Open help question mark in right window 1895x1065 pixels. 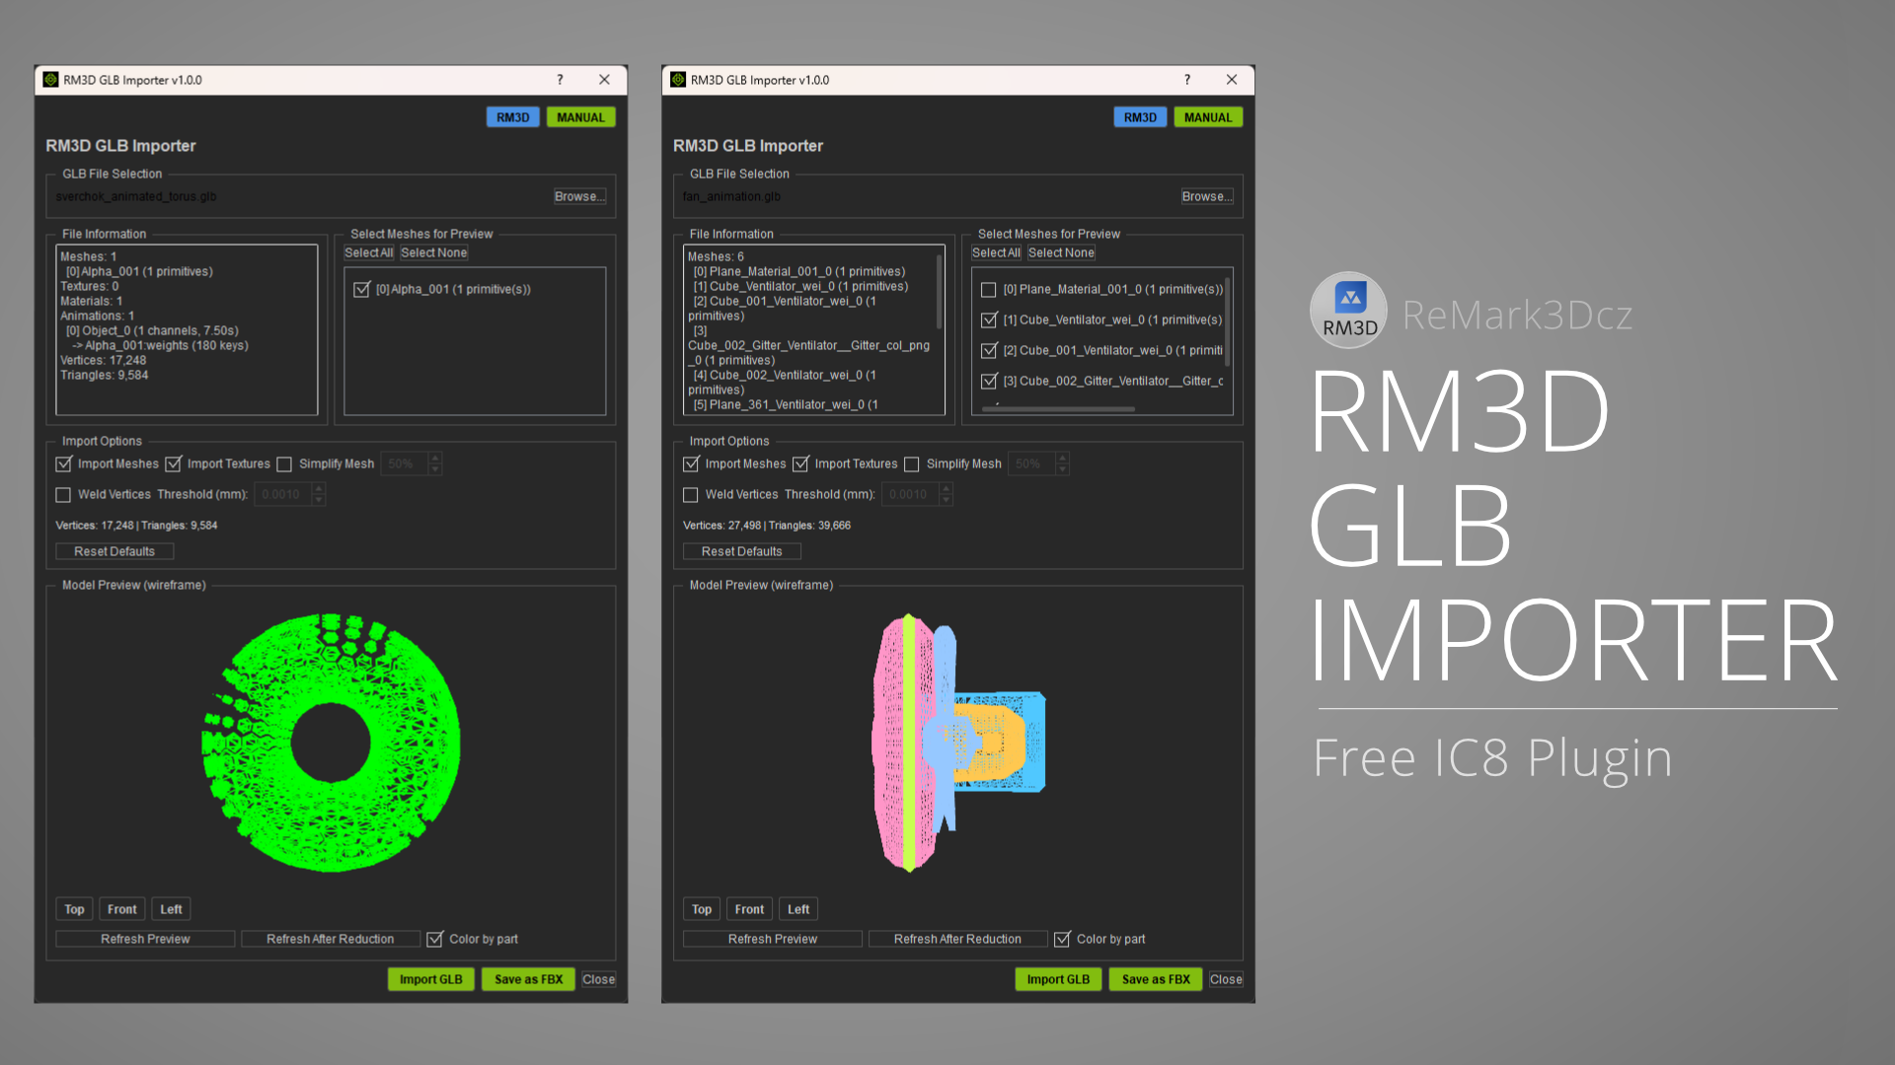[x=1187, y=80]
